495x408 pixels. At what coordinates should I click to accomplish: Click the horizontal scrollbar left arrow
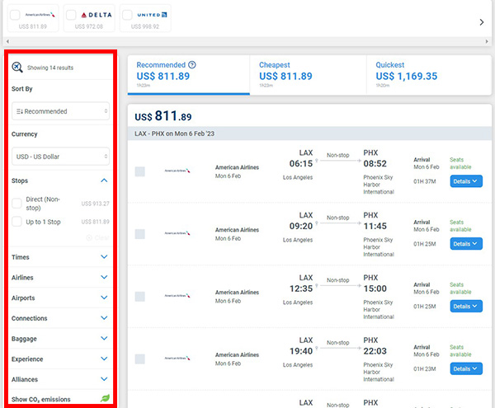click(7, 41)
